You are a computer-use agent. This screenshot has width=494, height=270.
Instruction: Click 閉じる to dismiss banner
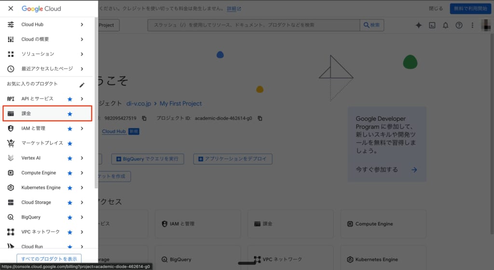(436, 9)
